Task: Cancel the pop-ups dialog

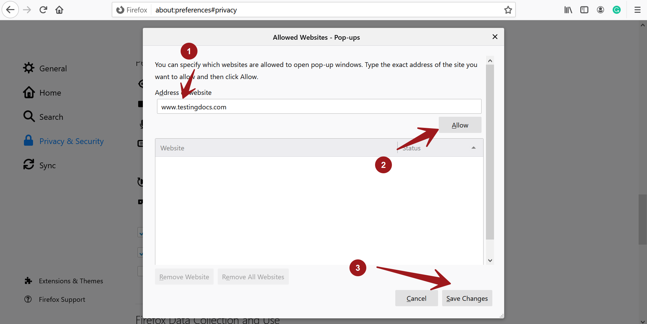Action: (x=416, y=298)
